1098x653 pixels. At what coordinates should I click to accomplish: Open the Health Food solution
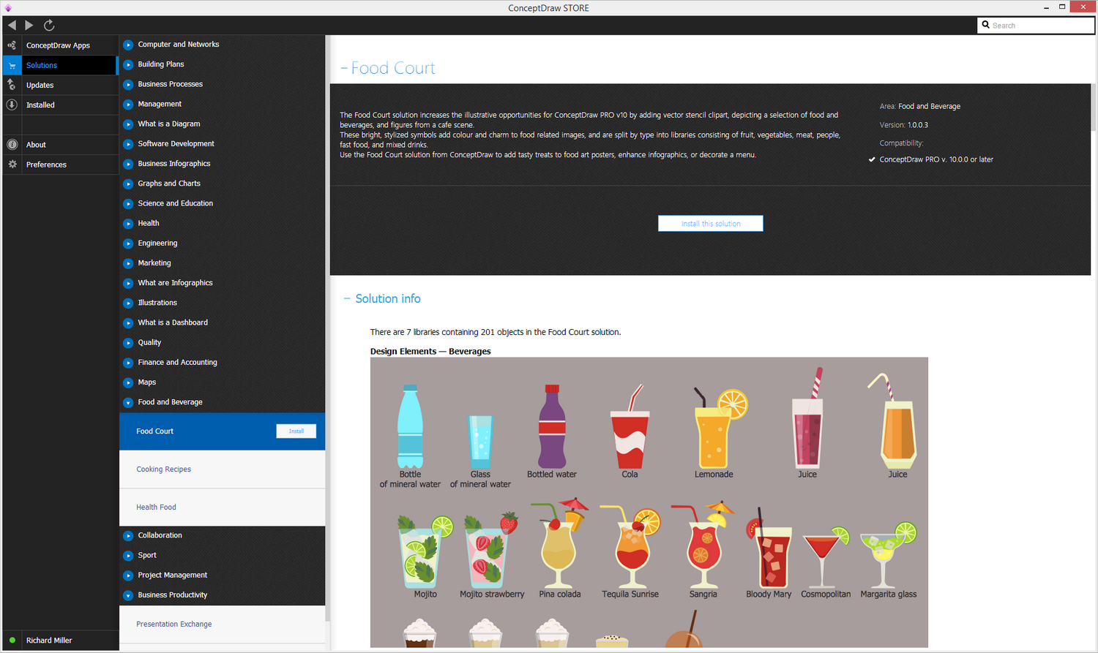tap(223, 507)
